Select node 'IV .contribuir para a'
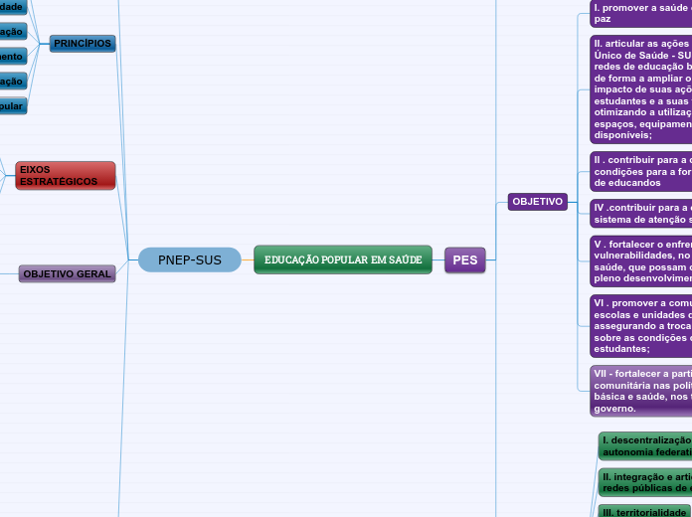The width and height of the screenshot is (692, 517). coord(641,214)
